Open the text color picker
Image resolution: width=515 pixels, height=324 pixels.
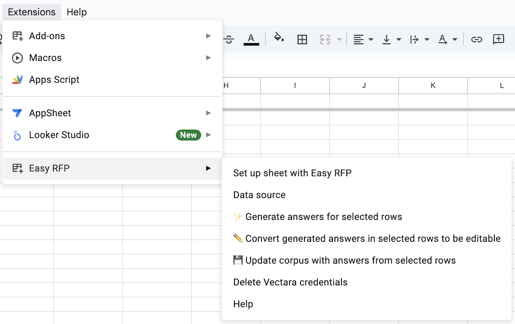[251, 39]
